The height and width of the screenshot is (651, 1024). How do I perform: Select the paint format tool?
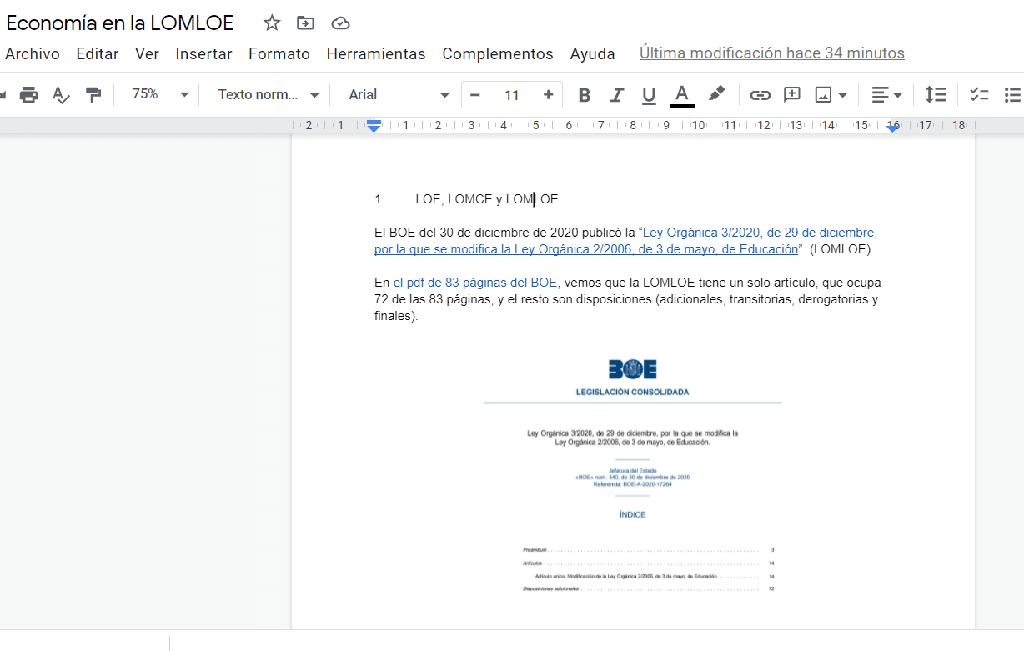click(93, 95)
